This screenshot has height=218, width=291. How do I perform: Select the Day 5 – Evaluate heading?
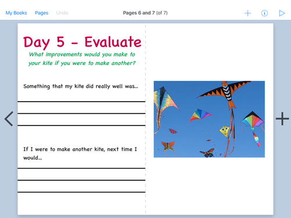pos(83,42)
